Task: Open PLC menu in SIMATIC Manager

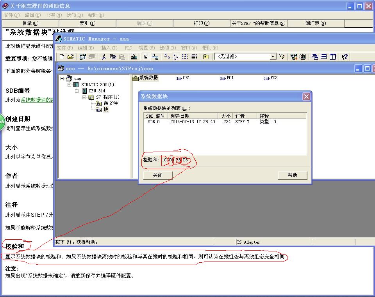Action: click(x=128, y=48)
